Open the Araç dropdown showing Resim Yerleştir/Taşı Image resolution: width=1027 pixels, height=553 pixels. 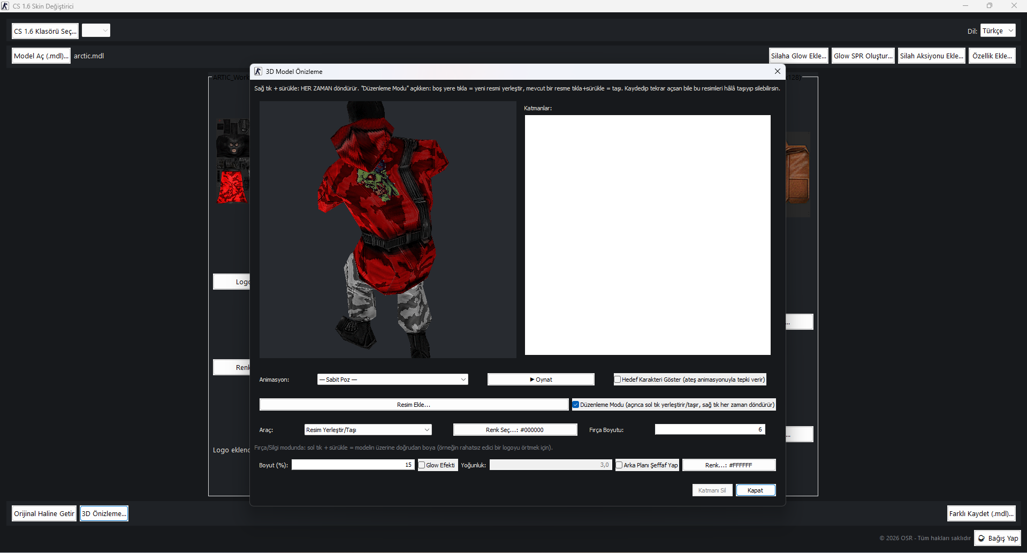click(x=368, y=430)
